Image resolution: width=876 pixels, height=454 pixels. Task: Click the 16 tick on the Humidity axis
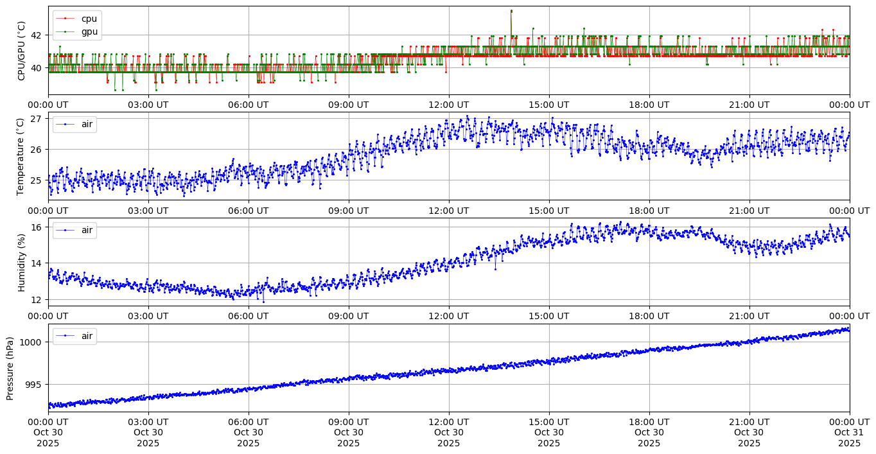(x=36, y=227)
